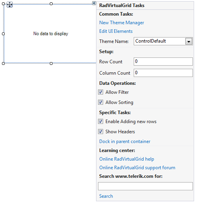The width and height of the screenshot is (198, 204).
Task: Click Dock in parent container link
Action: [125, 141]
